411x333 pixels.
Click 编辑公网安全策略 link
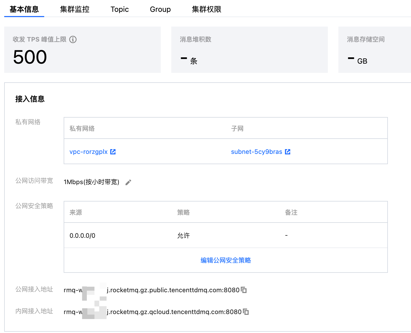(225, 260)
